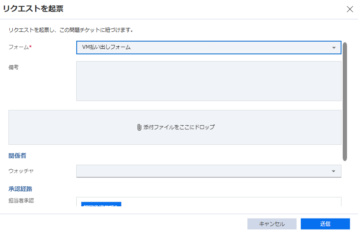Click the リクエストを起票 dialog title
The height and width of the screenshot is (233, 358).
click(33, 8)
